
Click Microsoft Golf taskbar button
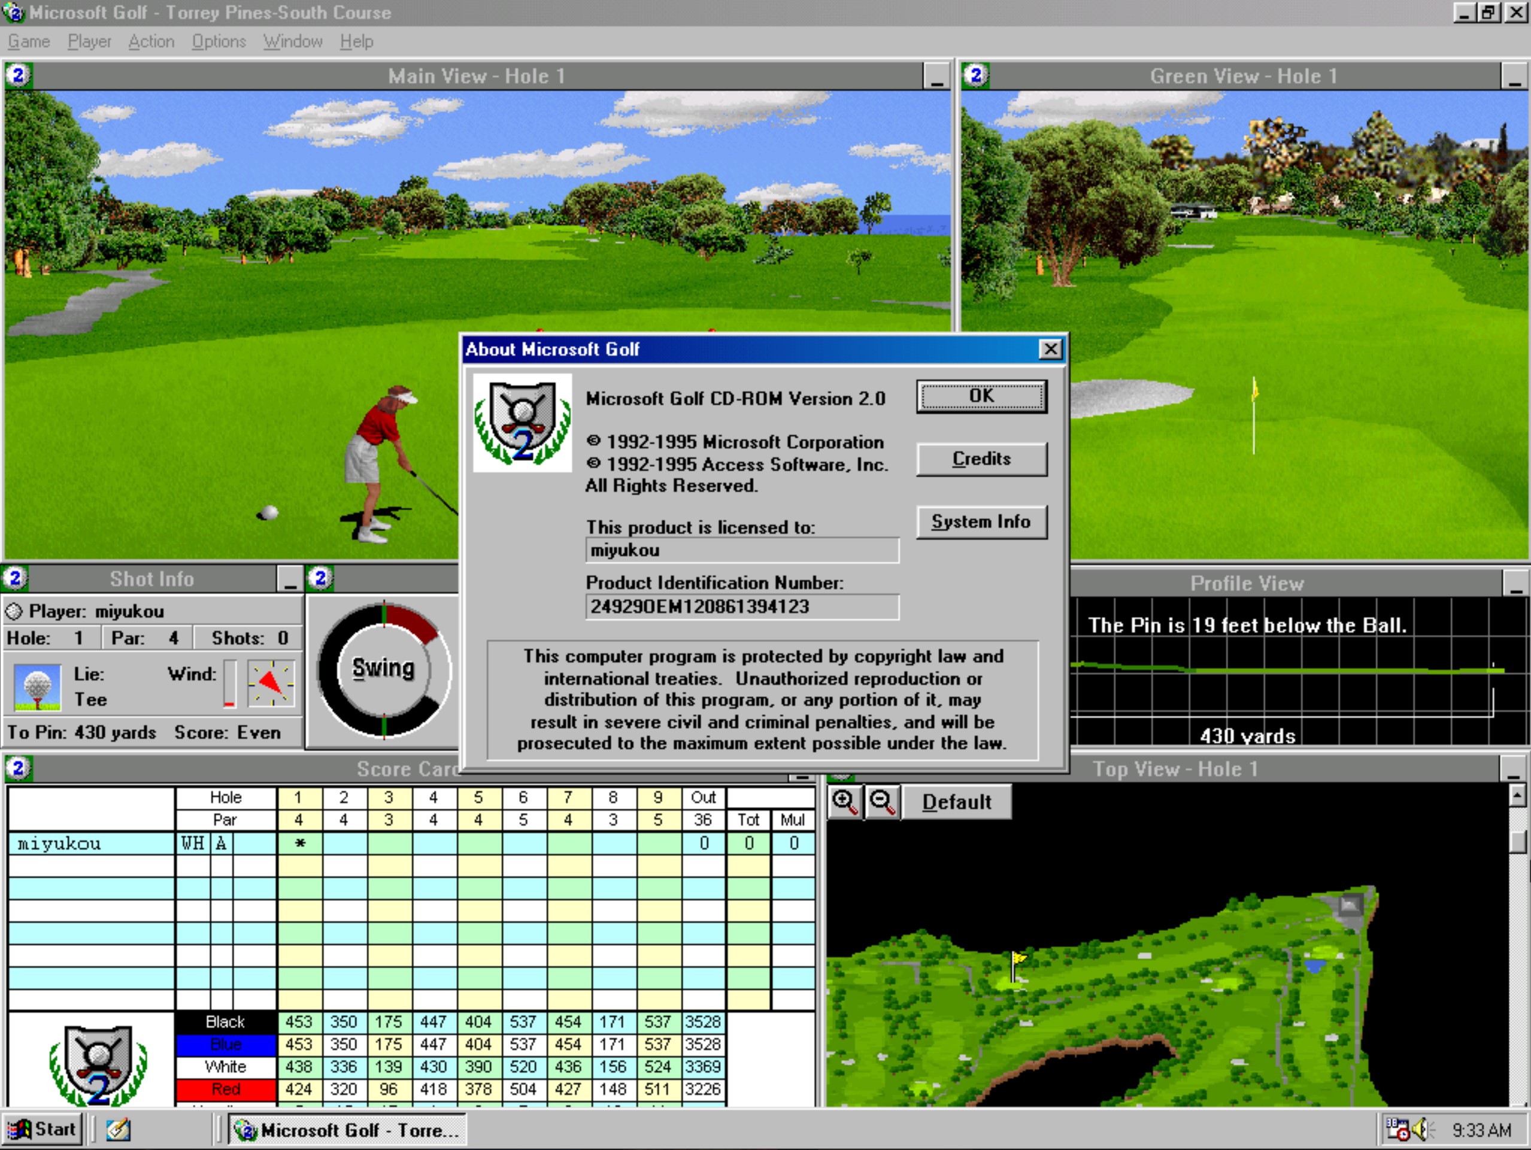tap(347, 1129)
